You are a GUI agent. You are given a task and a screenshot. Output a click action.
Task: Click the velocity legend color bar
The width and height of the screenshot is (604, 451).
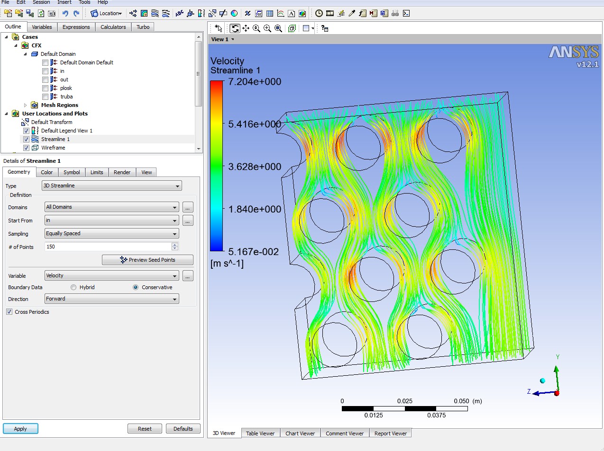tap(217, 166)
